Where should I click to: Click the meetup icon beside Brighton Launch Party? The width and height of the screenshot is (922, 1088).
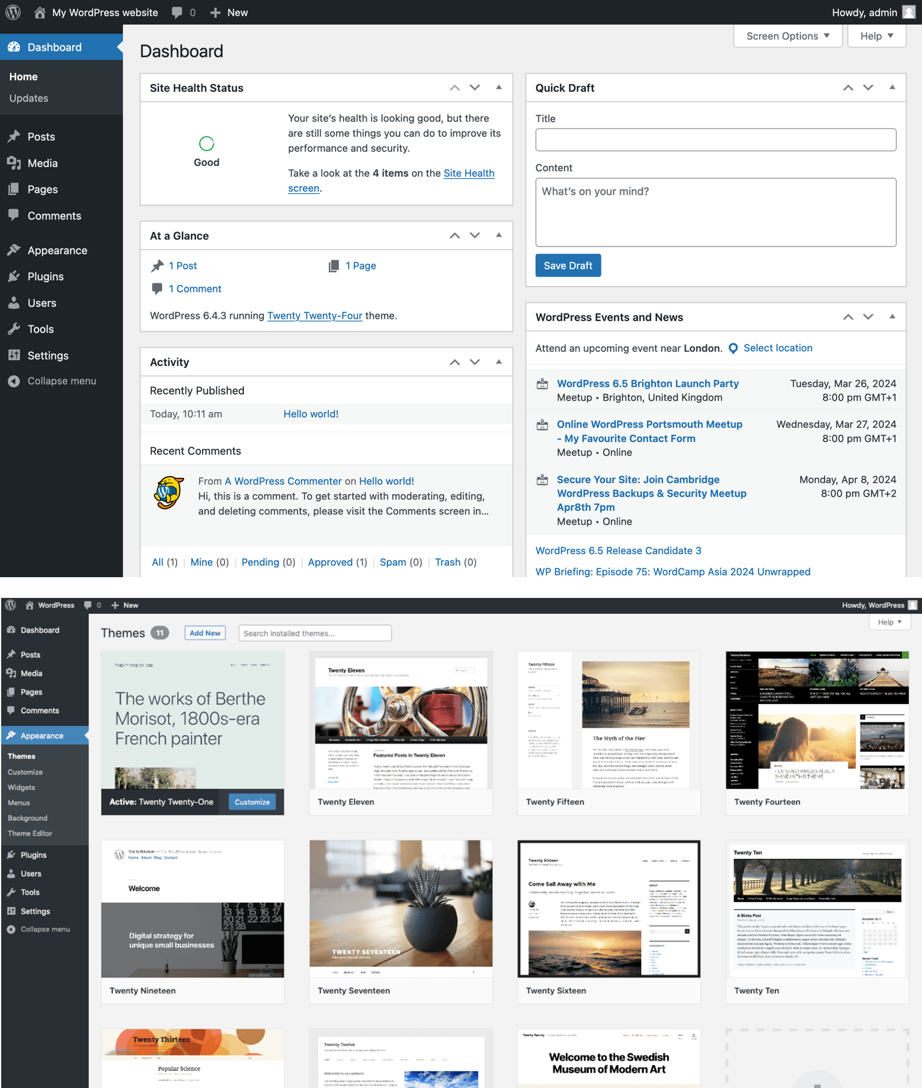[x=542, y=384]
